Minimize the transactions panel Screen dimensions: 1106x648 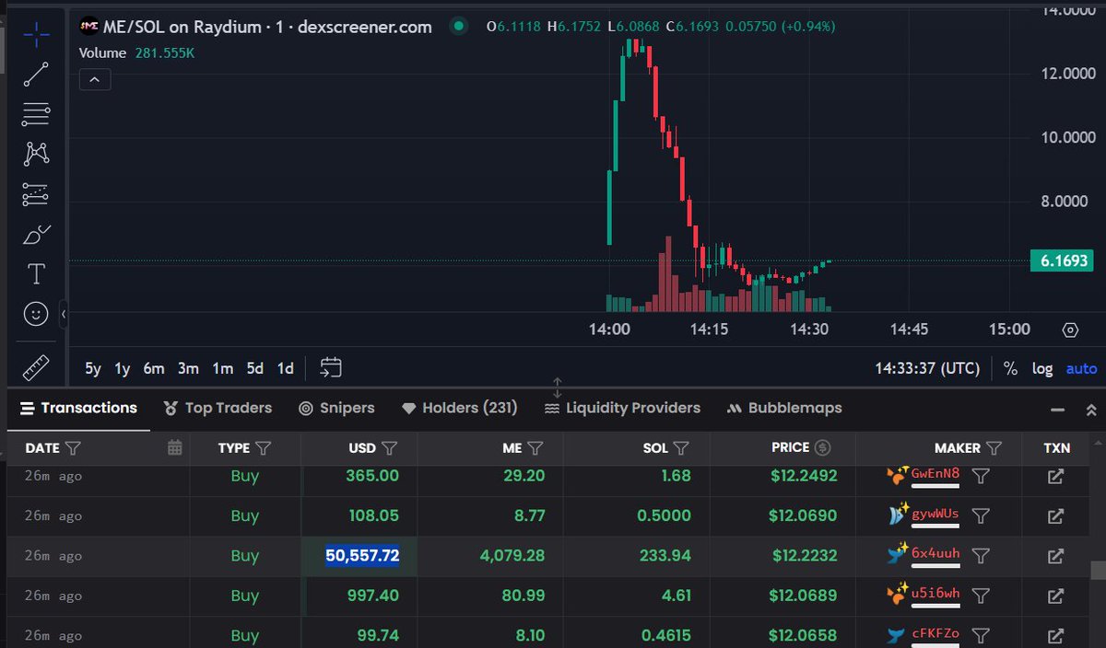[1057, 410]
